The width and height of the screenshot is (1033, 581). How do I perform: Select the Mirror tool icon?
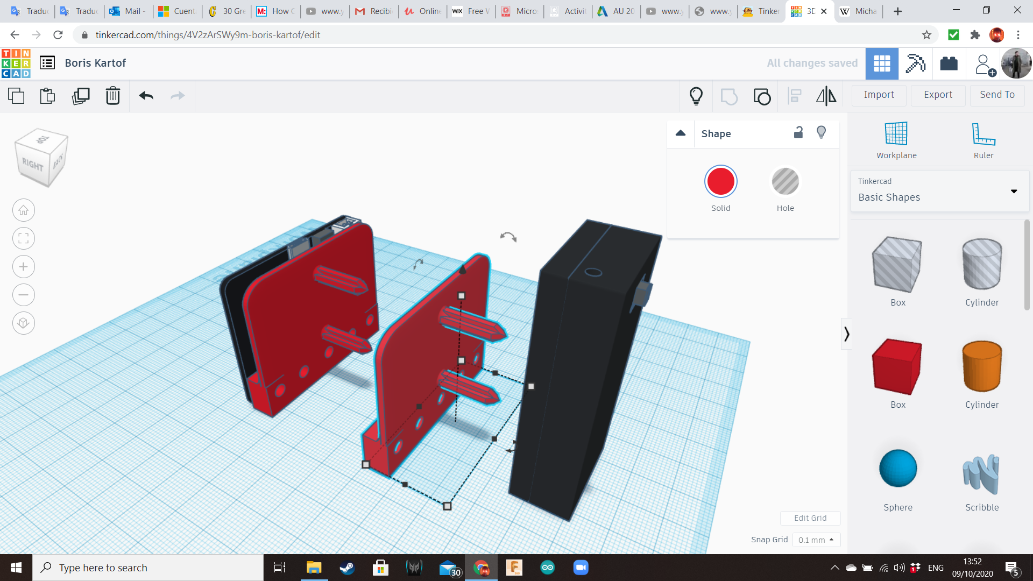tap(826, 96)
